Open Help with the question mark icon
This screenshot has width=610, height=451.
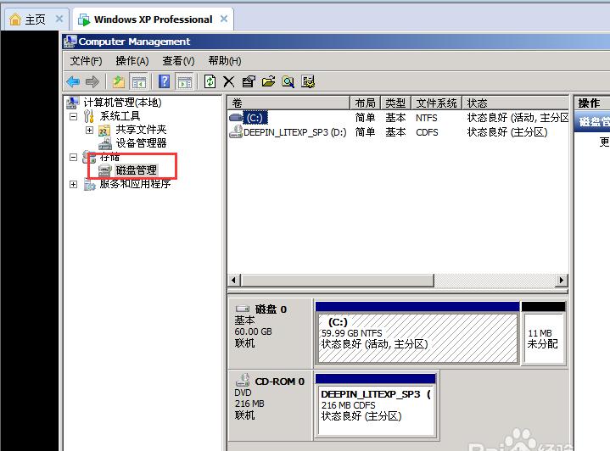point(165,81)
